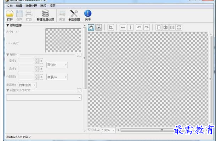Click the ... button beside 调整大小的方式
The image size is (217, 141).
click(79, 90)
